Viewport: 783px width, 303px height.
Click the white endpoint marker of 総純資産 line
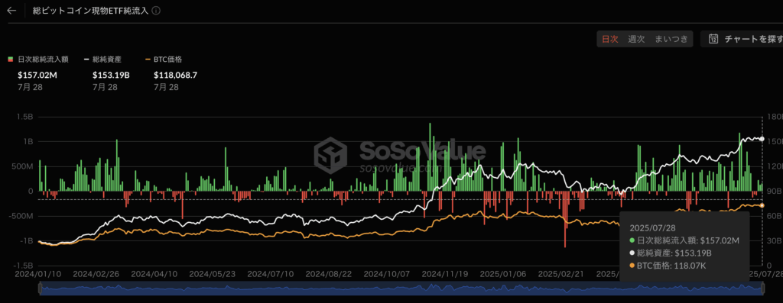tap(762, 139)
